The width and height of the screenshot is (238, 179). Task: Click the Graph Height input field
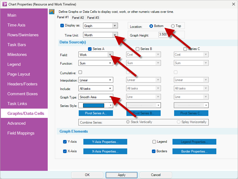point(164,35)
